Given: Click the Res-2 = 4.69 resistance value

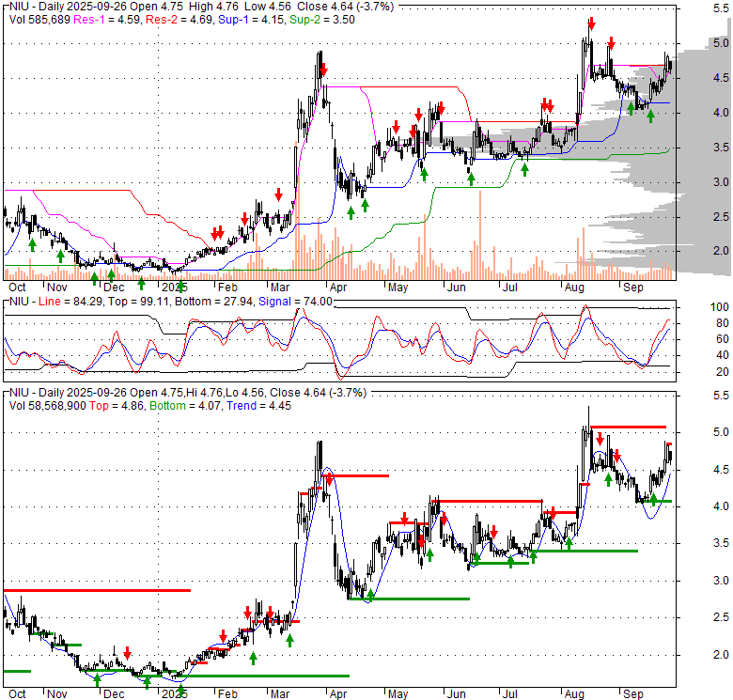Looking at the screenshot, I should point(179,20).
